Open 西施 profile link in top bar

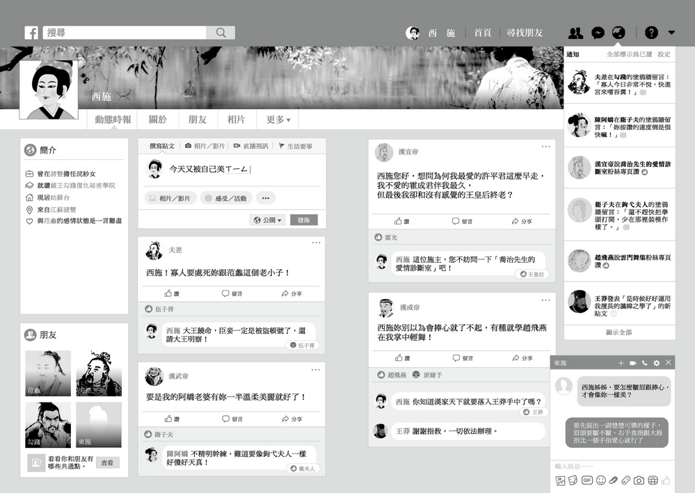[431, 33]
